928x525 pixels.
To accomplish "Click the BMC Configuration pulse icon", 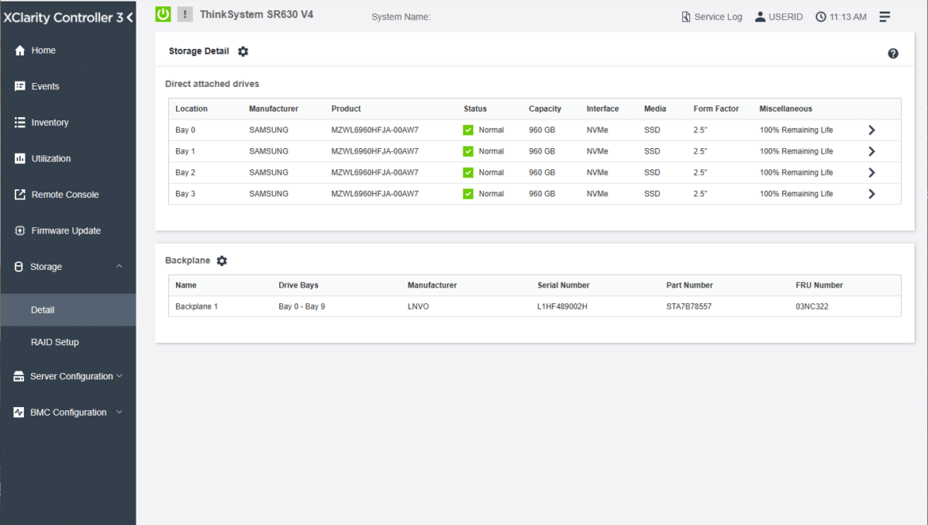I will (19, 413).
